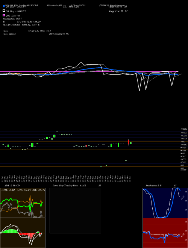Click the blue 20 Day EMA legend swatch
This screenshot has width=188, height=248.
(4, 6)
